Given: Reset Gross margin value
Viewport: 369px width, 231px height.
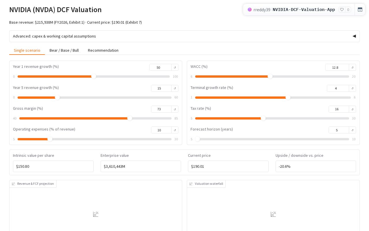Looking at the screenshot, I should click(x=175, y=109).
